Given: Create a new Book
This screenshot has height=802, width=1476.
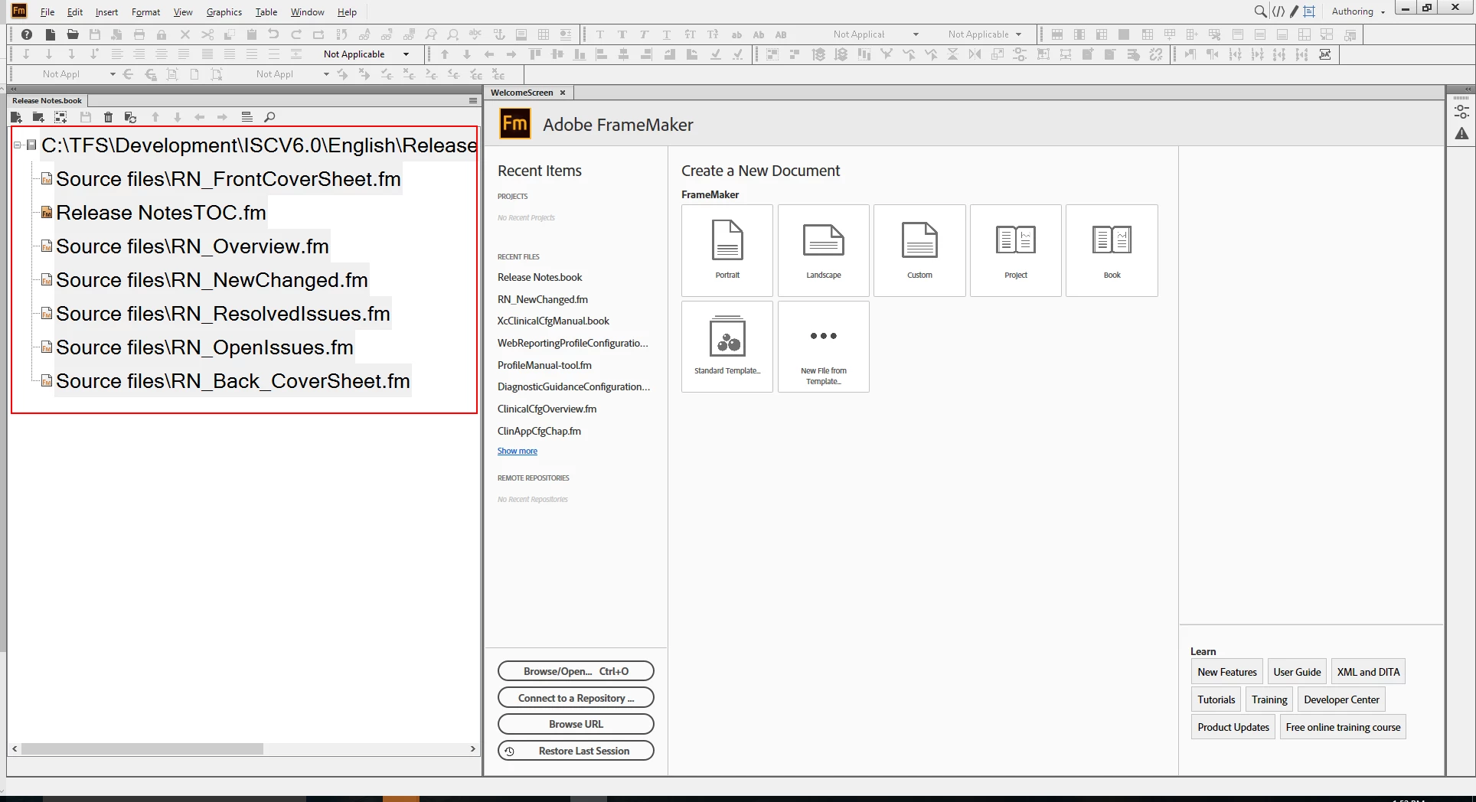Looking at the screenshot, I should pyautogui.click(x=1112, y=250).
